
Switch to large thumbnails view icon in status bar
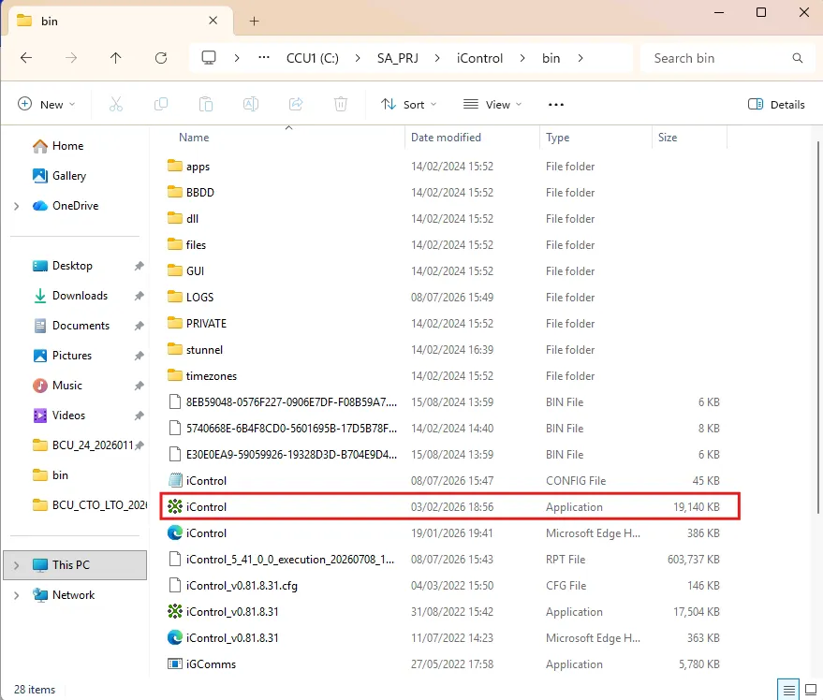coord(811,690)
